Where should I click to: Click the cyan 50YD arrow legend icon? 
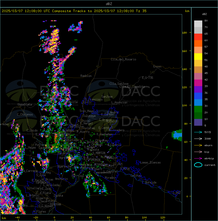198,132
